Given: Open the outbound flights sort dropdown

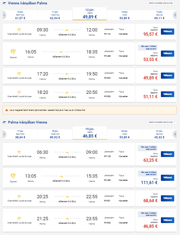Looking at the screenshot, I should (162, 3).
